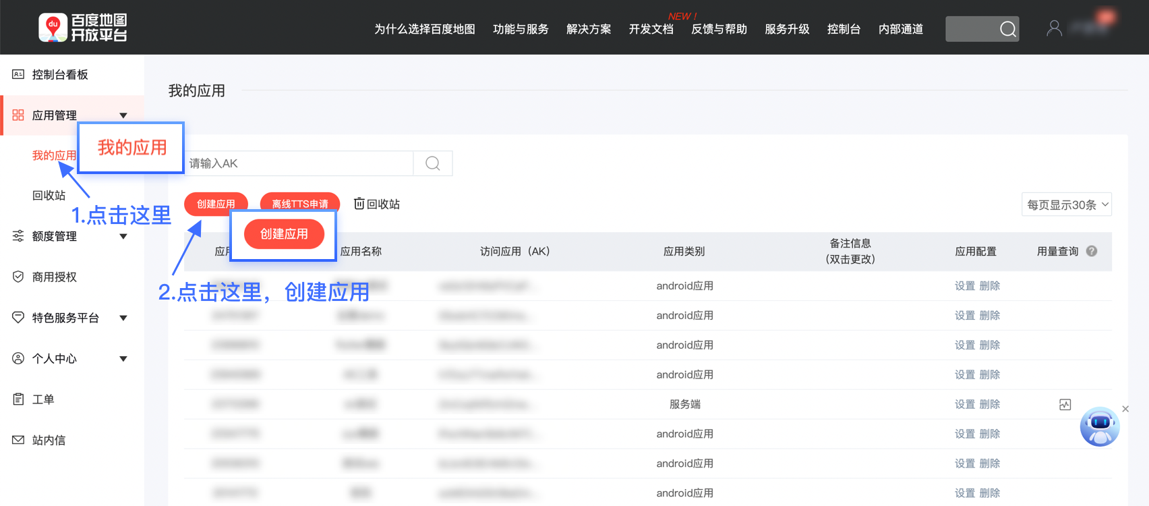
Task: Open 开发文档 in the top navigation
Action: click(x=651, y=29)
